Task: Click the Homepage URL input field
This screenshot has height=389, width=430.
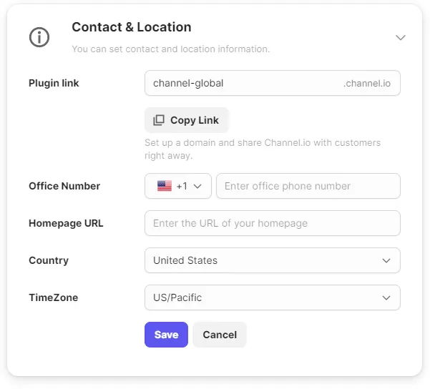Action: point(272,223)
